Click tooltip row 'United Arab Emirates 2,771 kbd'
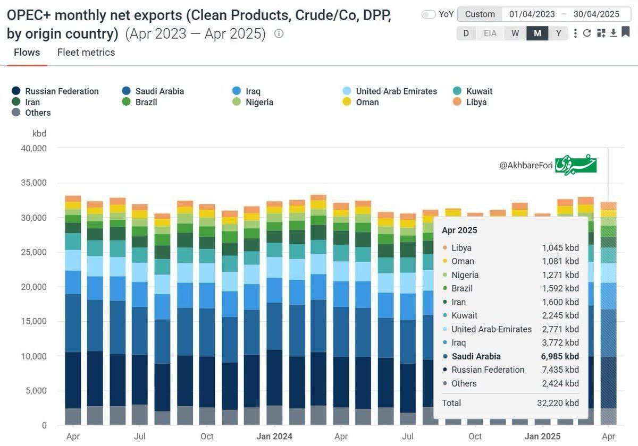638x446 pixels. click(511, 329)
